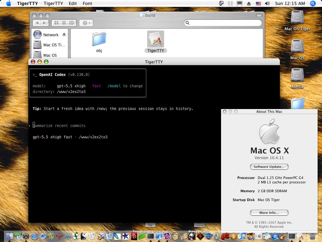This screenshot has height=242, width=322.
Task: Open the Apple menu
Action: pos(8,3)
